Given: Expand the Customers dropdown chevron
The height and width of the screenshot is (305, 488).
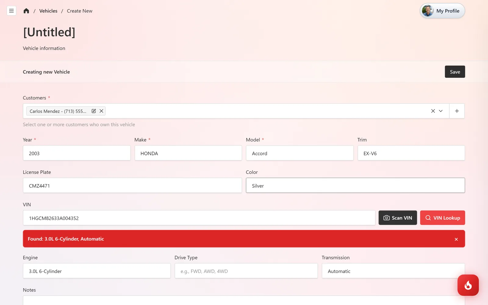Looking at the screenshot, I should click(x=441, y=111).
